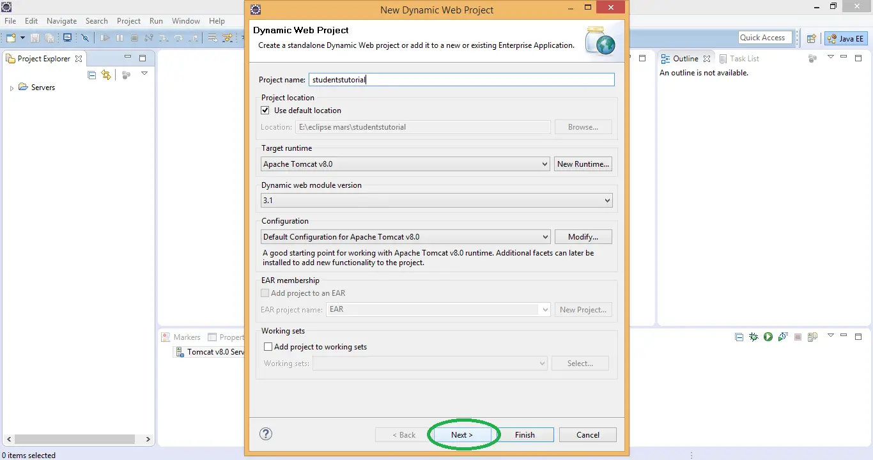This screenshot has height=460, width=873.
Task: Click the Quick Access search field
Action: (765, 38)
